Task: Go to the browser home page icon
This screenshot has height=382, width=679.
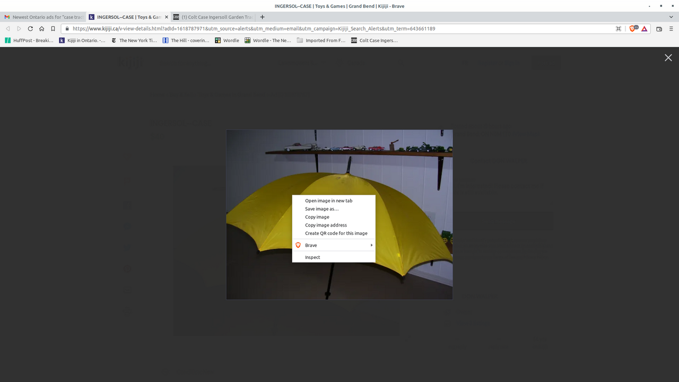Action: coord(41,29)
